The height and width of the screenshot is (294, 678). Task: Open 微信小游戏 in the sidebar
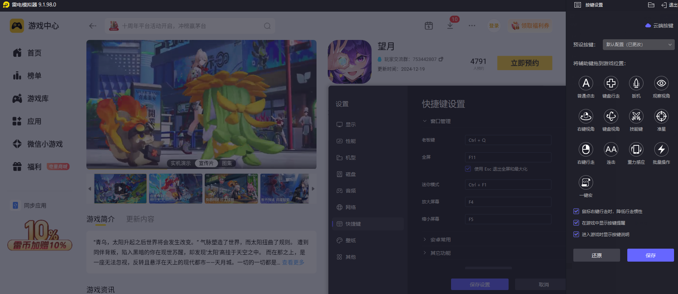click(38, 144)
